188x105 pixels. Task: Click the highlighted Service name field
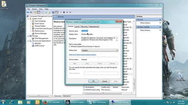(85, 31)
